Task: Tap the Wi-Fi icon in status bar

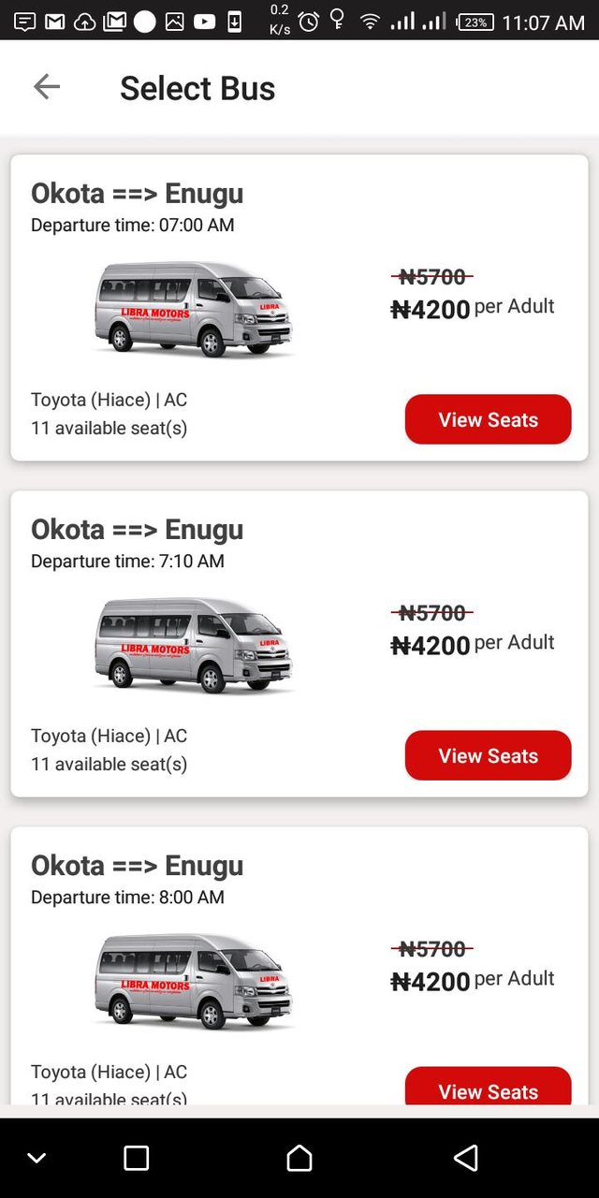Action: point(371,21)
